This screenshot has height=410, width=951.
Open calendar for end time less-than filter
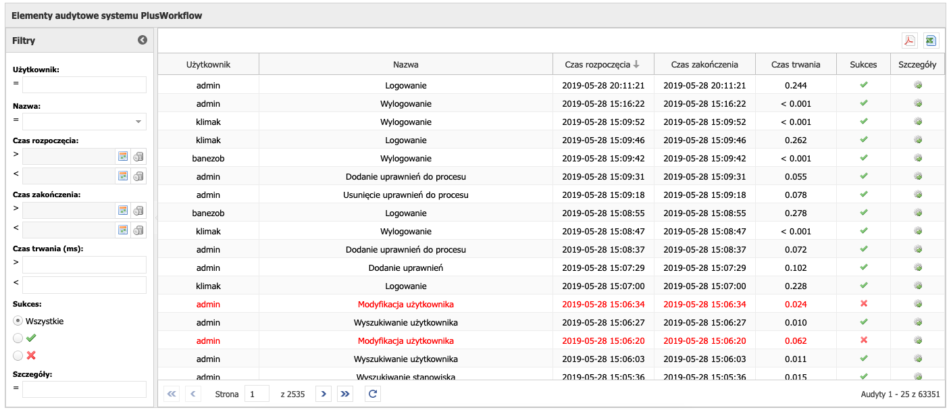(123, 230)
